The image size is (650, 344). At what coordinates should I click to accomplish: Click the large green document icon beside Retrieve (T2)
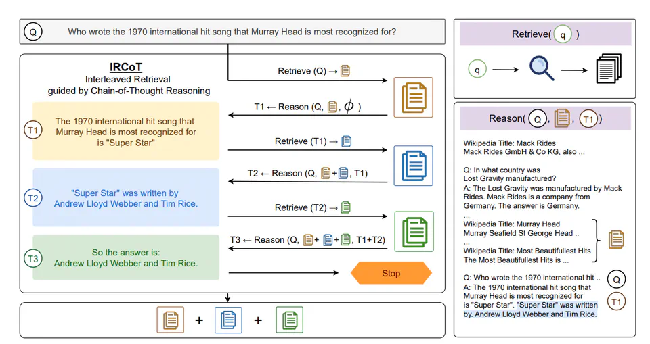tap(414, 231)
